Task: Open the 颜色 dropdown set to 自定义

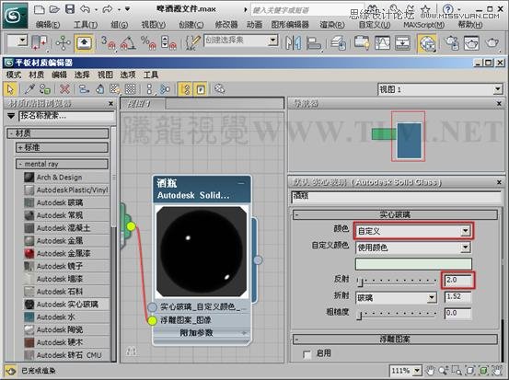Action: (413, 231)
